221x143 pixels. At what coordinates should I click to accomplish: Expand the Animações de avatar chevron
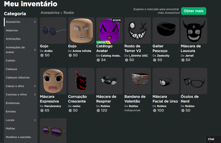point(35,50)
